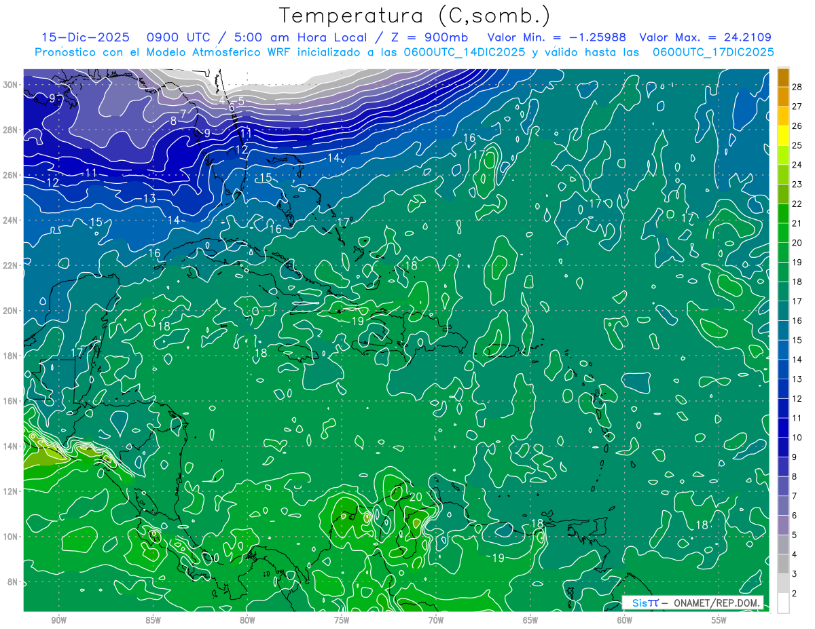Click contour label "19" near Venezuela coast
Viewport: 815px width, 629px height.
(498, 558)
